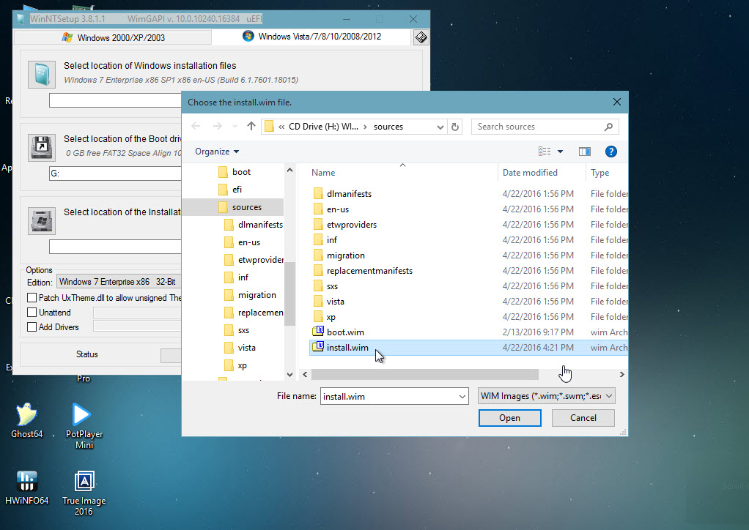Click the Back navigation arrow
Viewport: 749px width, 530px height.
click(196, 126)
